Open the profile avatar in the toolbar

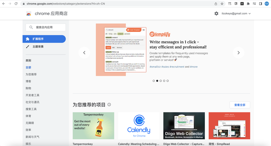[x=267, y=4]
